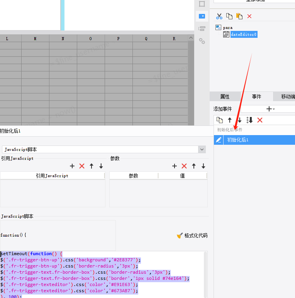Image resolution: width=295 pixels, height=298 pixels.
Task: Select column P header
Action: point(119,39)
